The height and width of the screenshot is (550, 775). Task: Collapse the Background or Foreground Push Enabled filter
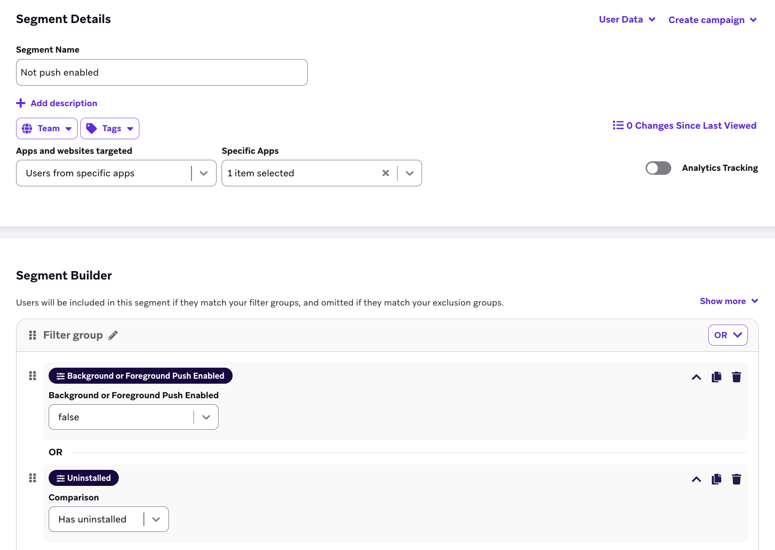(x=696, y=377)
